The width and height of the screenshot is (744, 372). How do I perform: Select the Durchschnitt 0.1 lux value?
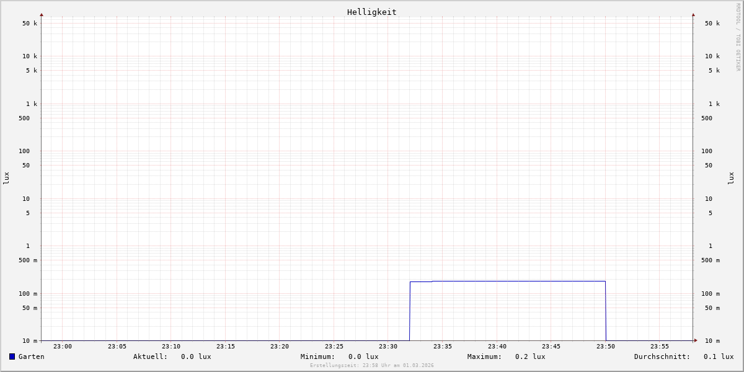[x=719, y=356]
